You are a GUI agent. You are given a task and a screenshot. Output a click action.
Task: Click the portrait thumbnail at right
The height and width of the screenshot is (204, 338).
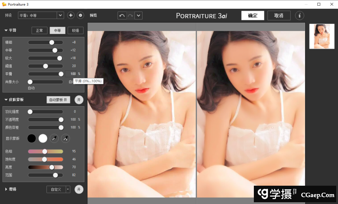click(321, 36)
